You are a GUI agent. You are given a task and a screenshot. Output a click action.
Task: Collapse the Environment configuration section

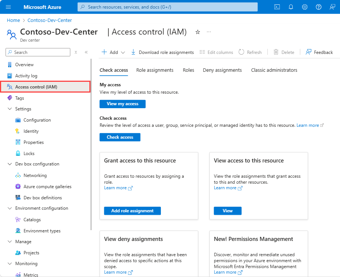pyautogui.click(x=10, y=208)
